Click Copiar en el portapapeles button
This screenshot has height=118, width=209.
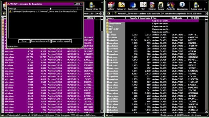click(x=61, y=41)
